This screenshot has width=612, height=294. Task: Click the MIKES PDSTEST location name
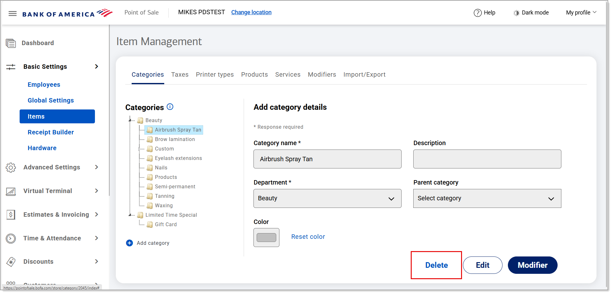tap(201, 12)
